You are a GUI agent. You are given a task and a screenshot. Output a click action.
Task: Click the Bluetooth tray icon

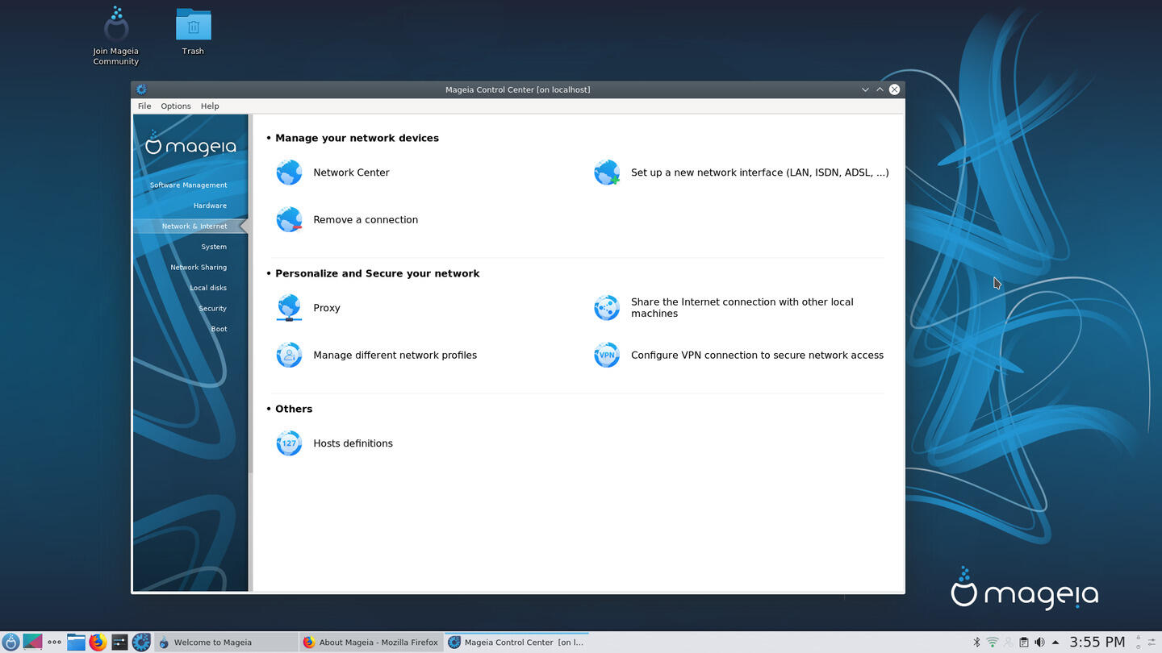click(976, 643)
